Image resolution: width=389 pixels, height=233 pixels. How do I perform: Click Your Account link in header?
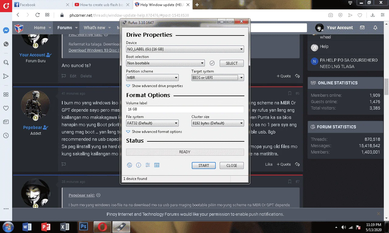click(x=340, y=28)
